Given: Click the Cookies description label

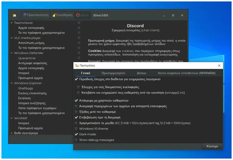Looking at the screenshot, I should tap(95, 51).
